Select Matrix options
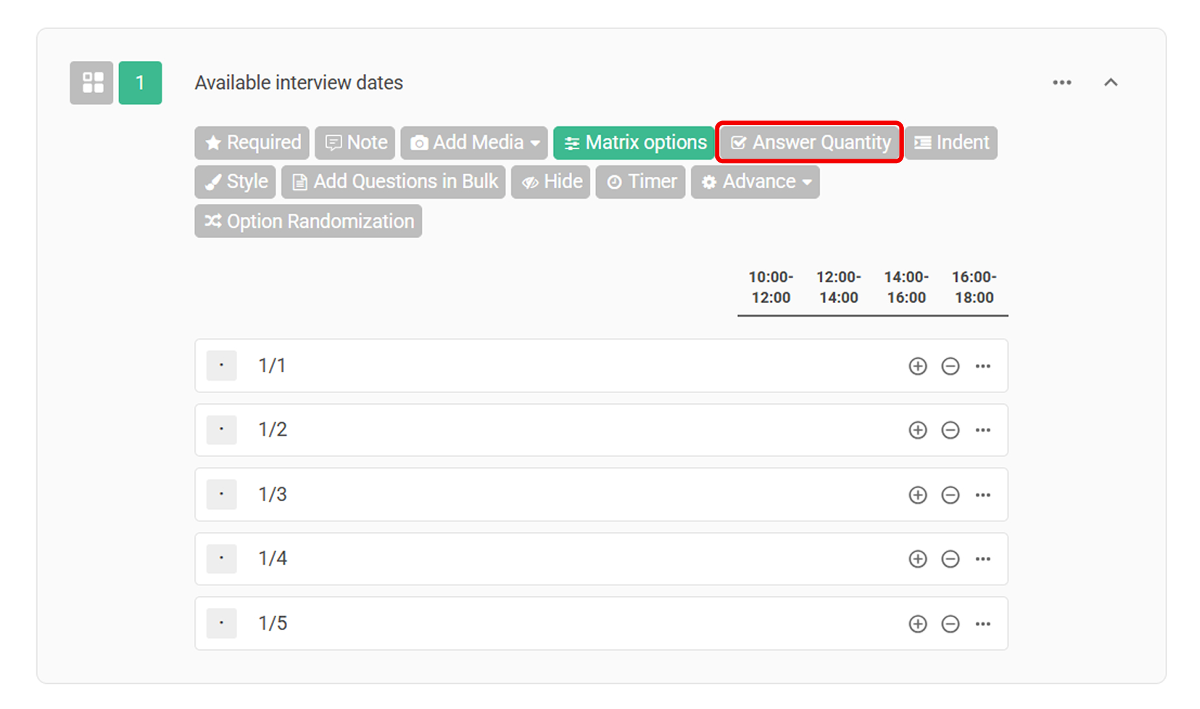Viewport: 1200px width, 709px height. [633, 142]
